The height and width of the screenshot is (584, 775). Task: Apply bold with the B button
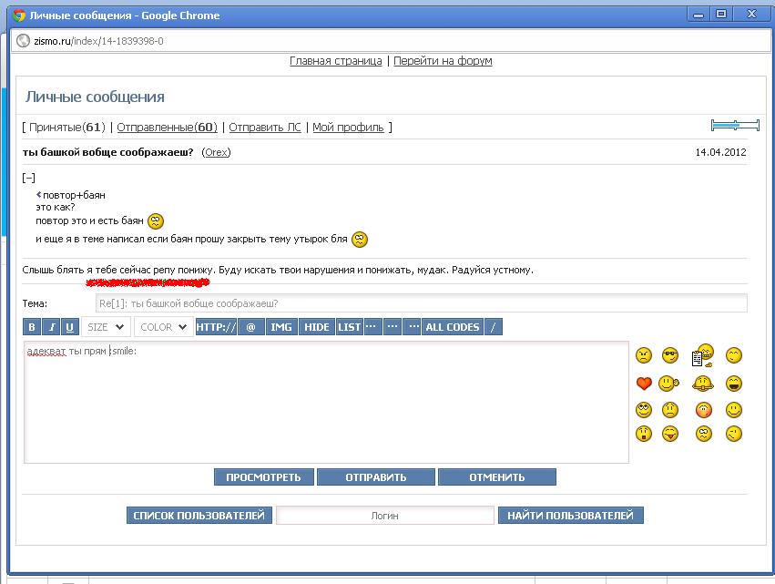[x=32, y=327]
